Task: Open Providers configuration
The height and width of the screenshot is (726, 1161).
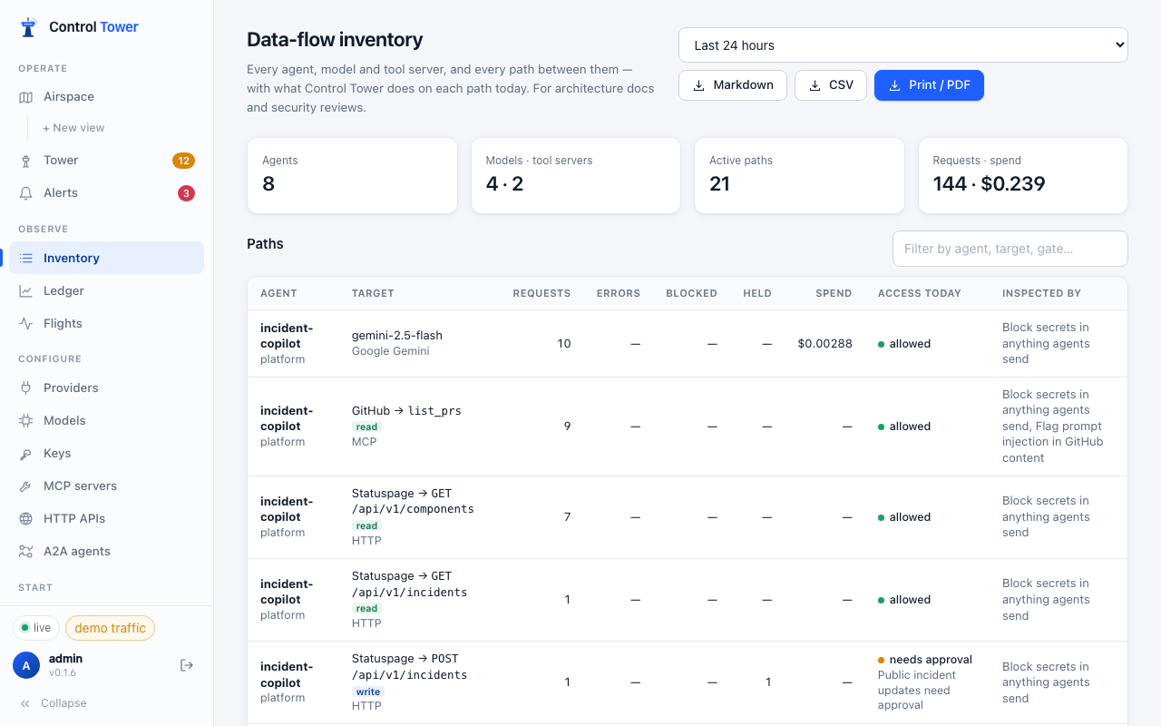Action: [106, 388]
